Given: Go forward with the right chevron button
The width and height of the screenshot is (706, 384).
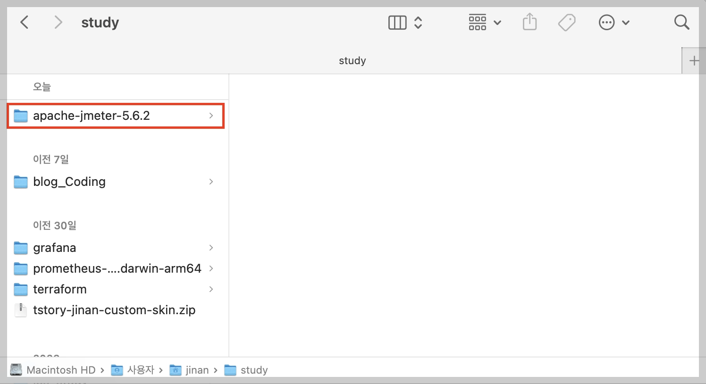Looking at the screenshot, I should 58,22.
